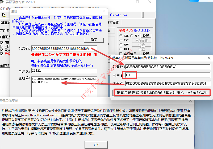Minimize the 屏幕录像专家 main window
The width and height of the screenshot is (213, 149).
(126, 2)
